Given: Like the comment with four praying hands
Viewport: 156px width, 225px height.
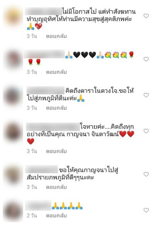Looking at the screenshot, I should (x=146, y=210).
